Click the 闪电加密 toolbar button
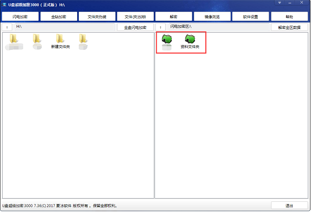Screen dimensions: 311x212 coord(20,17)
